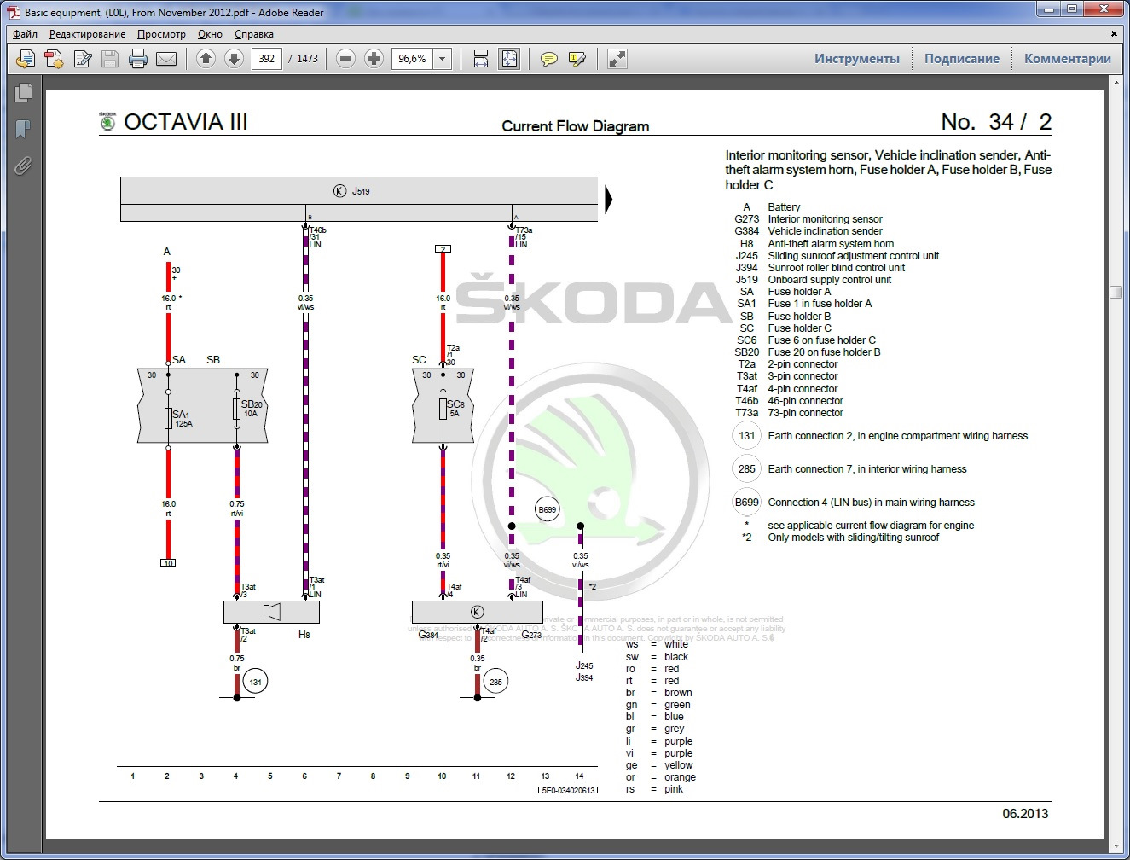Click the Read mode fullscreen icon
This screenshot has width=1130, height=860.
coord(617,59)
